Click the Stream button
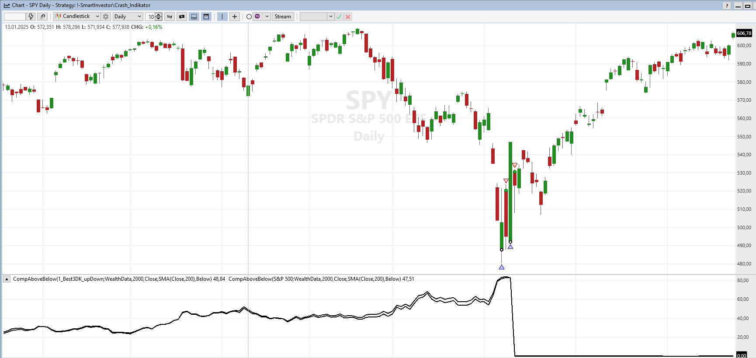 click(283, 17)
